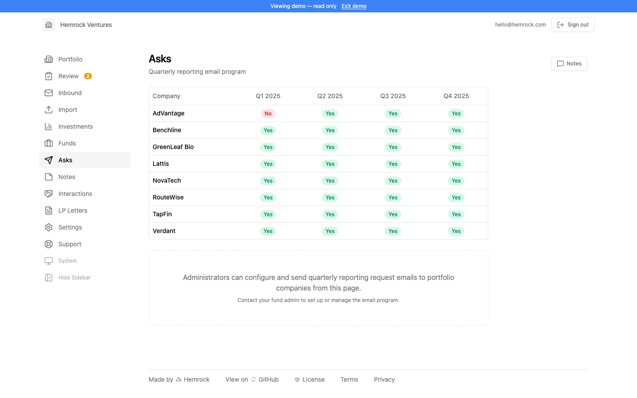Open the Terms link in footer
This screenshot has width=637, height=398.
point(349,379)
